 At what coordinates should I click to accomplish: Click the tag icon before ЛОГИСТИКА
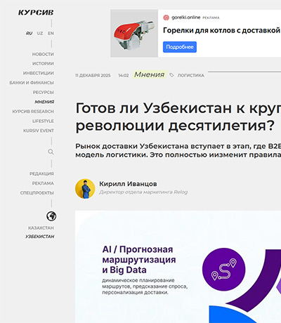click(171, 75)
